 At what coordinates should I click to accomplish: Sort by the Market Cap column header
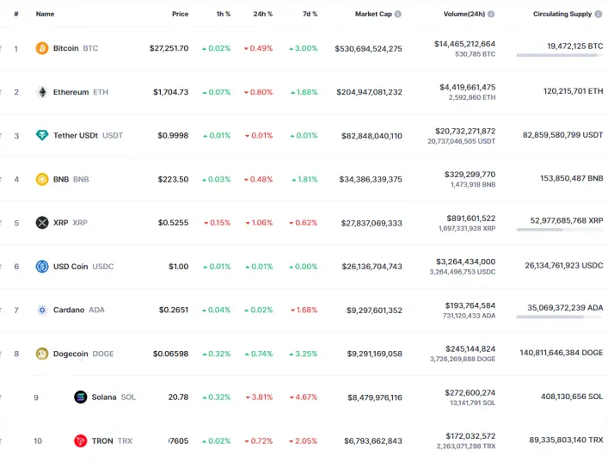(x=373, y=14)
